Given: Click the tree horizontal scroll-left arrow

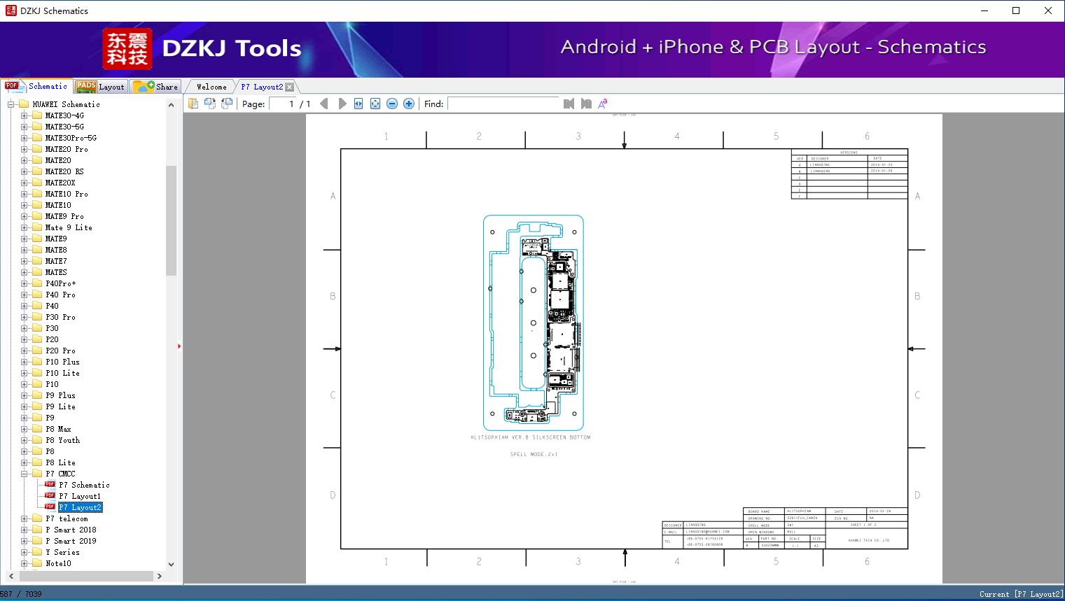Looking at the screenshot, I should pyautogui.click(x=11, y=576).
